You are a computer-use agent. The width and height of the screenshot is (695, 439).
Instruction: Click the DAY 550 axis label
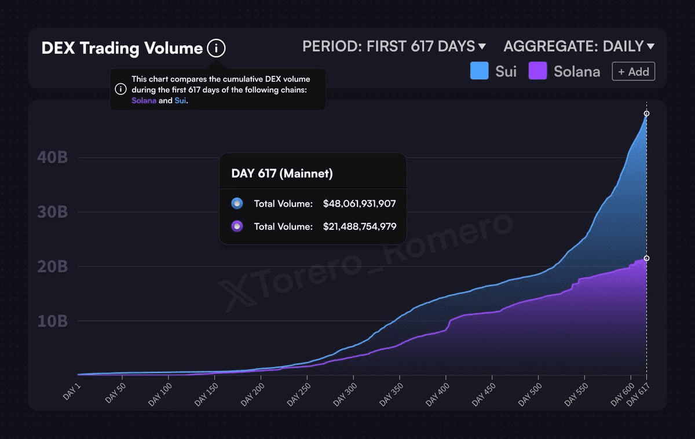click(576, 394)
